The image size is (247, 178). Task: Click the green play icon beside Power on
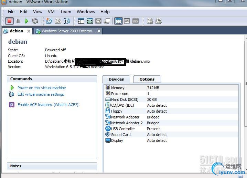[x=12, y=88]
